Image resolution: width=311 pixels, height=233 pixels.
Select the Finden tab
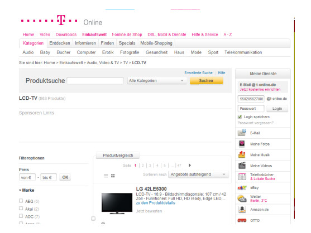point(107,43)
